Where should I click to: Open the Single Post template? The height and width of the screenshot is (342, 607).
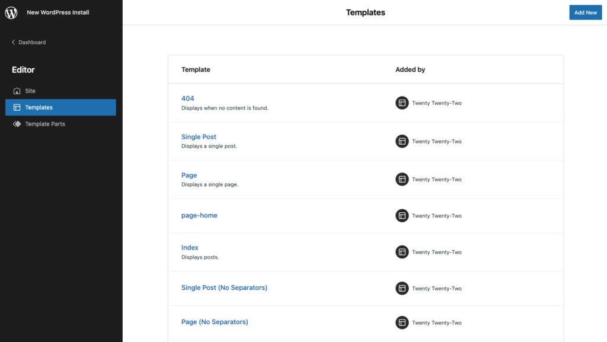[x=199, y=136]
